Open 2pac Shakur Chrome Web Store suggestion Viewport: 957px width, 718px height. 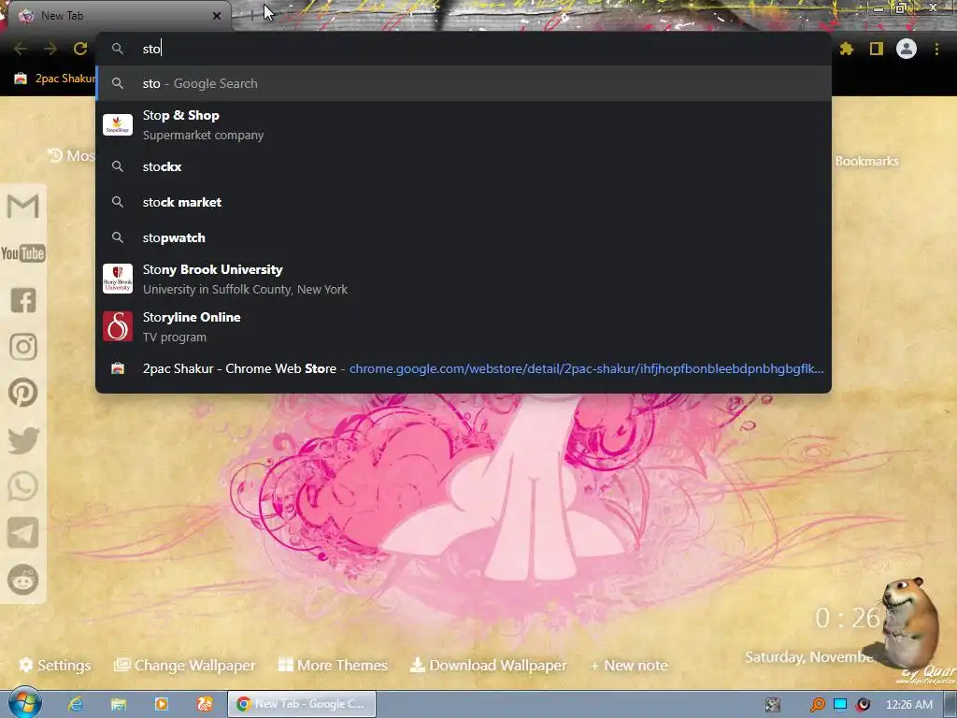pyautogui.click(x=464, y=368)
